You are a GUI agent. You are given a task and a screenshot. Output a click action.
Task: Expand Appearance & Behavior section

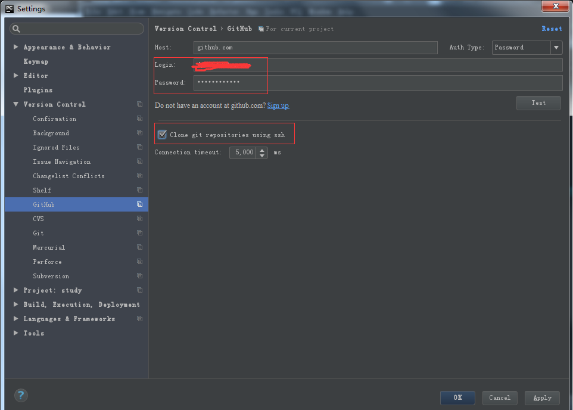(15, 47)
